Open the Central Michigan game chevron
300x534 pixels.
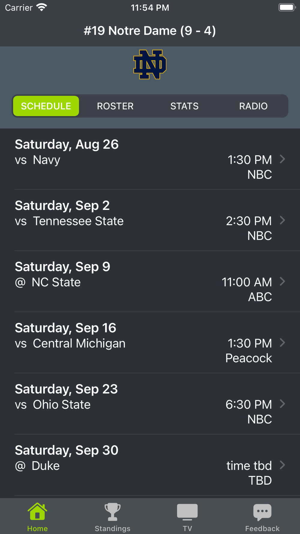point(282,343)
